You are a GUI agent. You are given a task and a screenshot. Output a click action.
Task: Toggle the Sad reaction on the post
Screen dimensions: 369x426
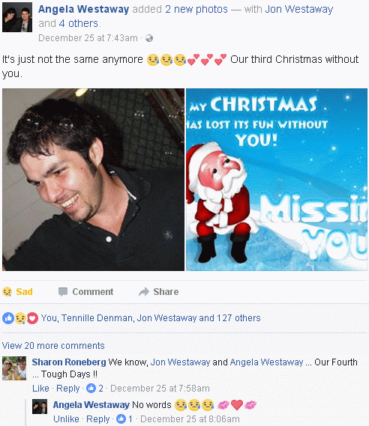pyautogui.click(x=18, y=292)
